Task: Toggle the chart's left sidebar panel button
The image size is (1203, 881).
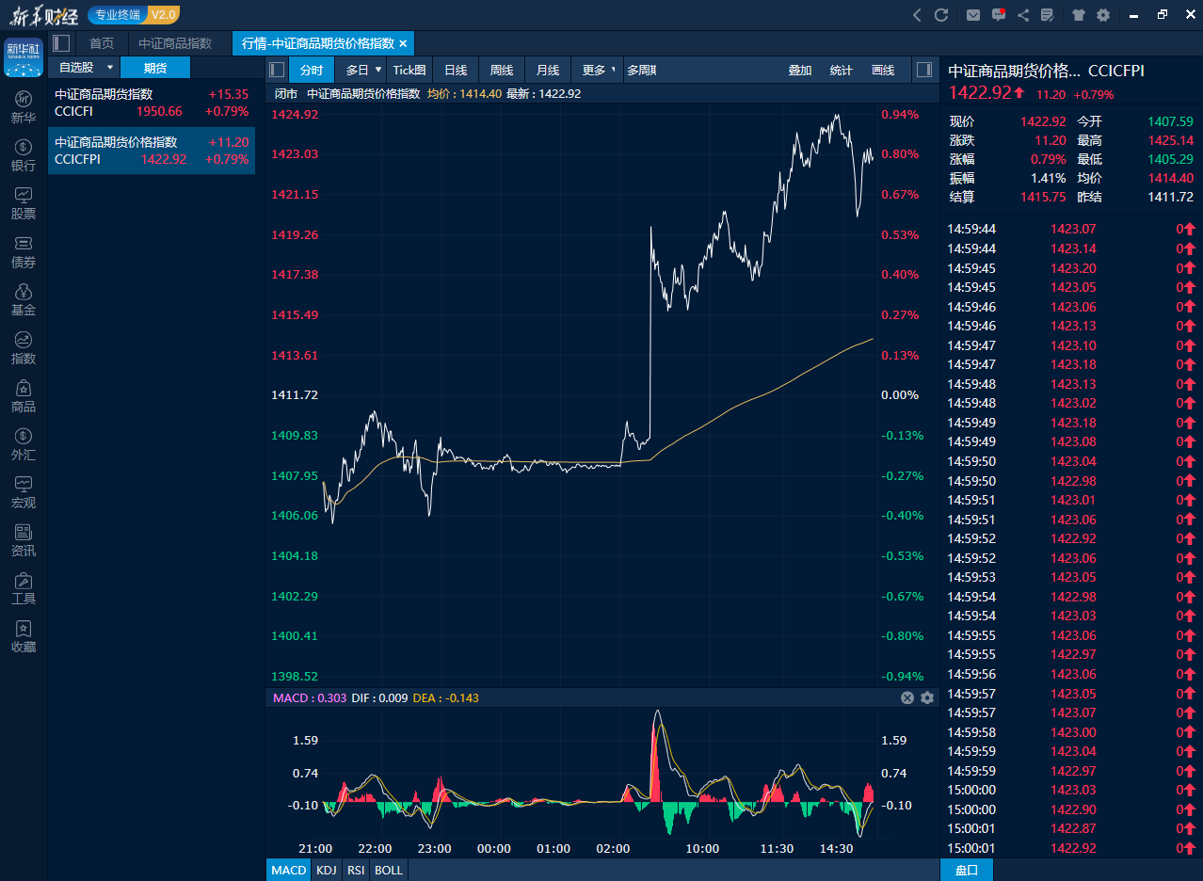Action: [277, 70]
